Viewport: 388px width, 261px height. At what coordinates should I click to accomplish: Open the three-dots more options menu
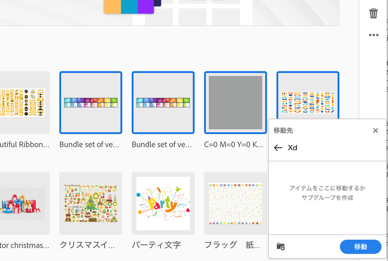(373, 35)
